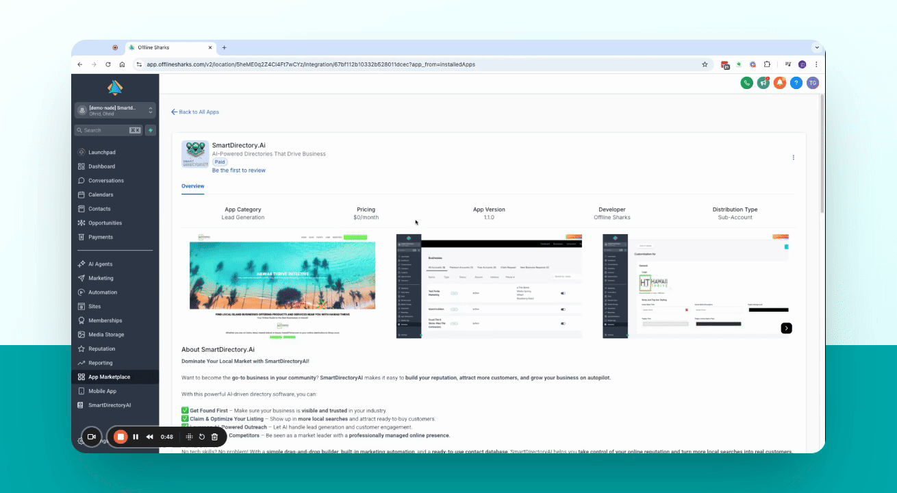897x493 pixels.
Task: Open the Hawaii Thrive directory screenshot
Action: (x=282, y=286)
